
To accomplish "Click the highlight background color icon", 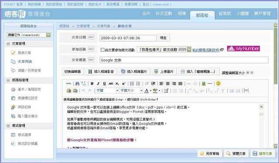I will (155, 91).
